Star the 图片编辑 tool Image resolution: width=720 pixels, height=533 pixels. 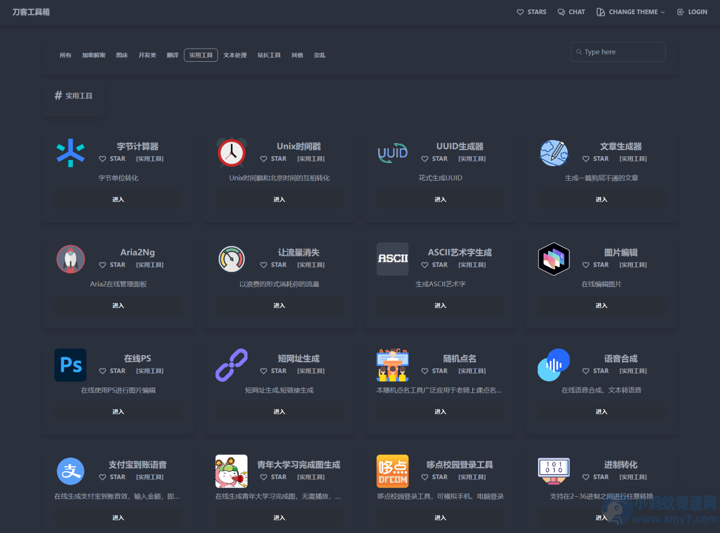[x=595, y=265]
